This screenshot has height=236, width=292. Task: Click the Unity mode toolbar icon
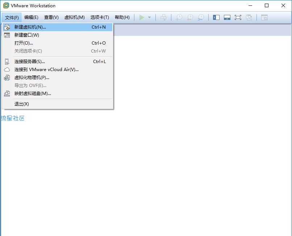[x=249, y=17]
